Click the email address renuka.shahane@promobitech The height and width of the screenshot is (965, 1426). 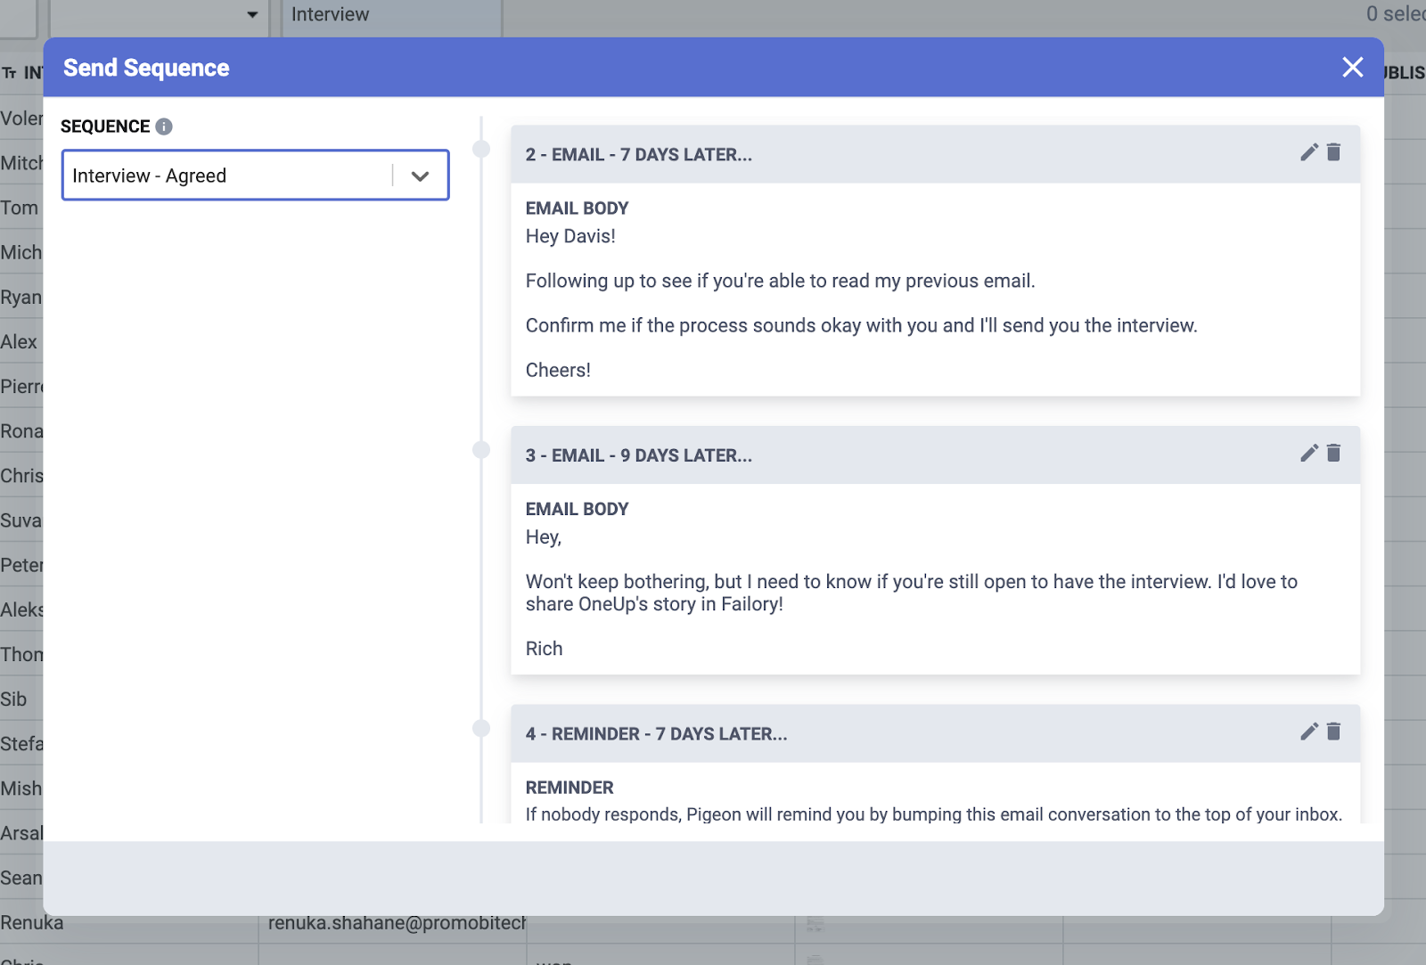coord(395,923)
